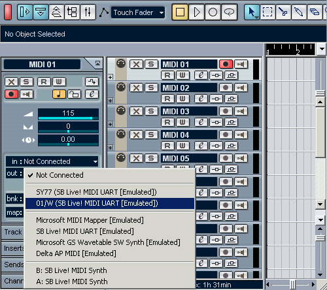
Task: Select the Eraser tool
Action: coord(314,12)
